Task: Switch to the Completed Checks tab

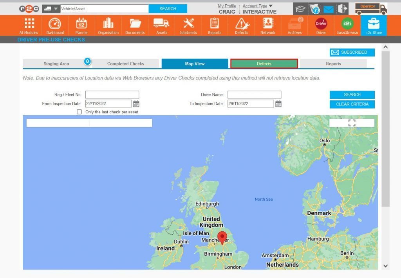Action: click(125, 63)
